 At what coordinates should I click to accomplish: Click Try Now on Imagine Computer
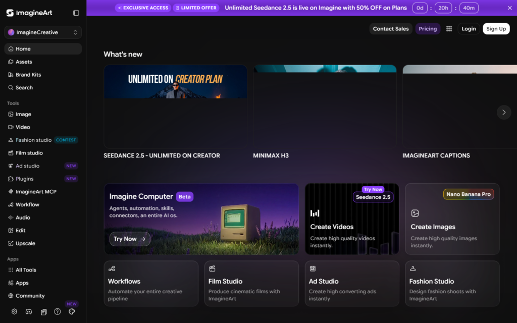click(130, 239)
